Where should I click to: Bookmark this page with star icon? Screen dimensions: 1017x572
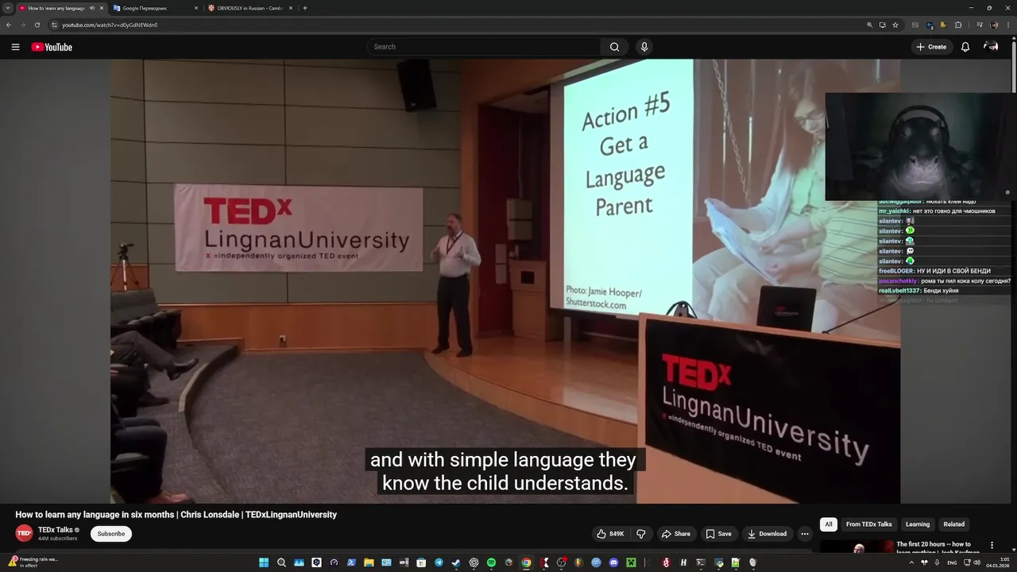(895, 25)
